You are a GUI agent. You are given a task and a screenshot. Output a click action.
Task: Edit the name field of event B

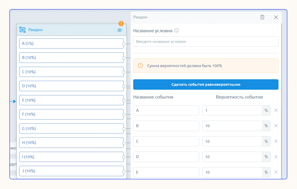point(166,126)
